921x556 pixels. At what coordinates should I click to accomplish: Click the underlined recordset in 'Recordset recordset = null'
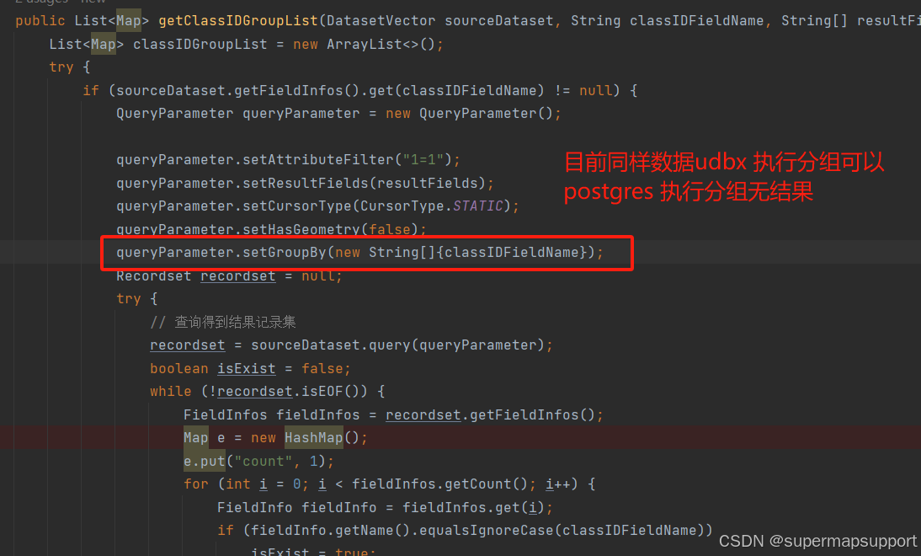[x=238, y=276]
